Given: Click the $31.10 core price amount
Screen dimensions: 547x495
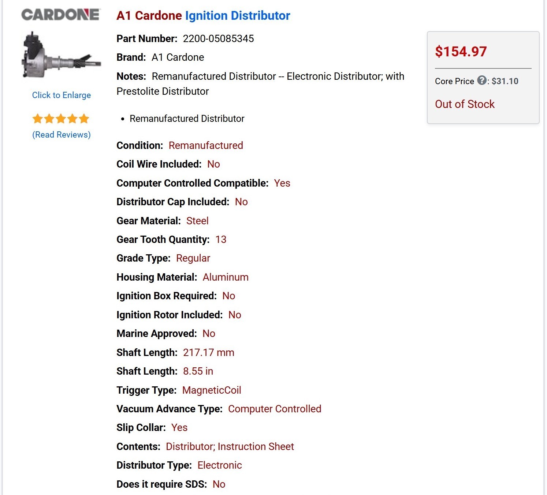Looking at the screenshot, I should tap(505, 81).
